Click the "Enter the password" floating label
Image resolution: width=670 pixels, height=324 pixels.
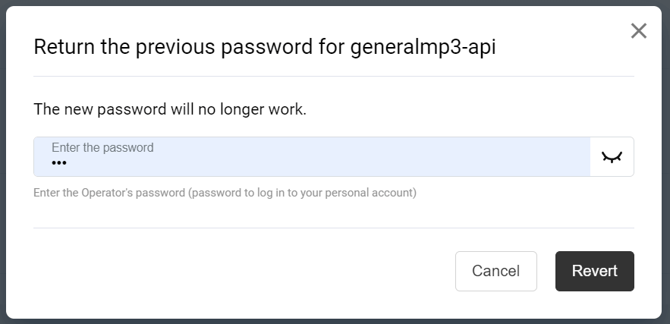tap(102, 148)
